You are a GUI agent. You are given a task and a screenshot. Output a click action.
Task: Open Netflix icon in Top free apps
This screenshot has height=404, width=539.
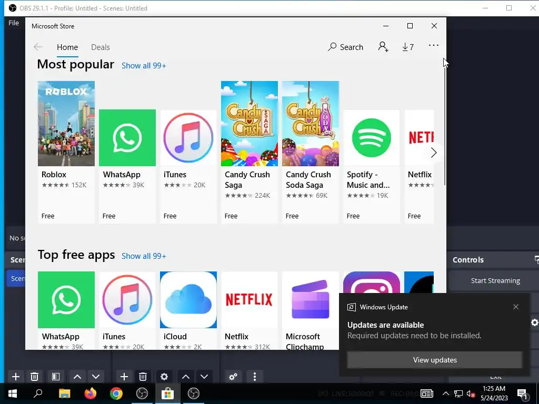[249, 299]
